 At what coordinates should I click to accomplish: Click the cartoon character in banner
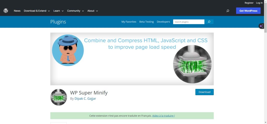point(68,50)
